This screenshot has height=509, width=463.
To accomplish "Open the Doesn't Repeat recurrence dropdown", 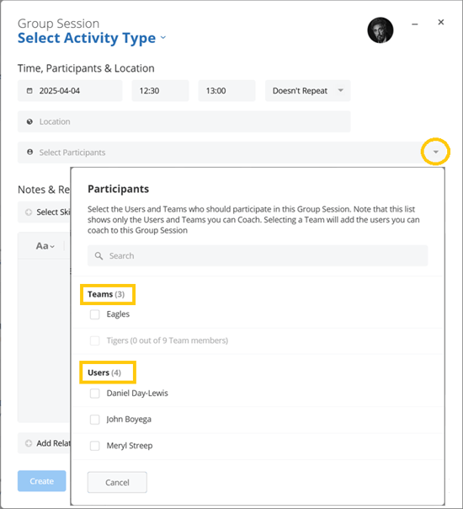I will pyautogui.click(x=307, y=90).
